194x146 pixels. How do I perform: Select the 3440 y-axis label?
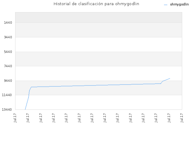click(8, 37)
